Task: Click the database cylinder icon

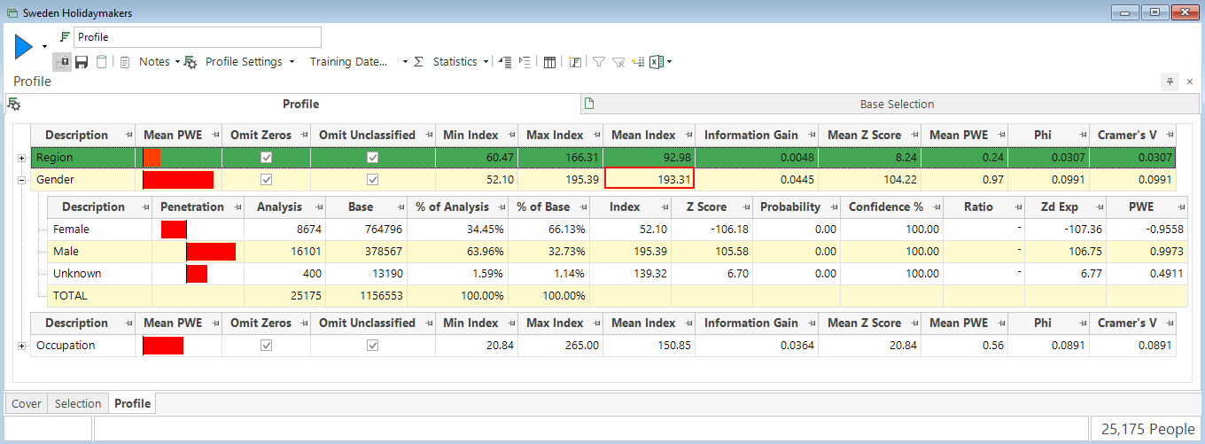Action: (102, 62)
